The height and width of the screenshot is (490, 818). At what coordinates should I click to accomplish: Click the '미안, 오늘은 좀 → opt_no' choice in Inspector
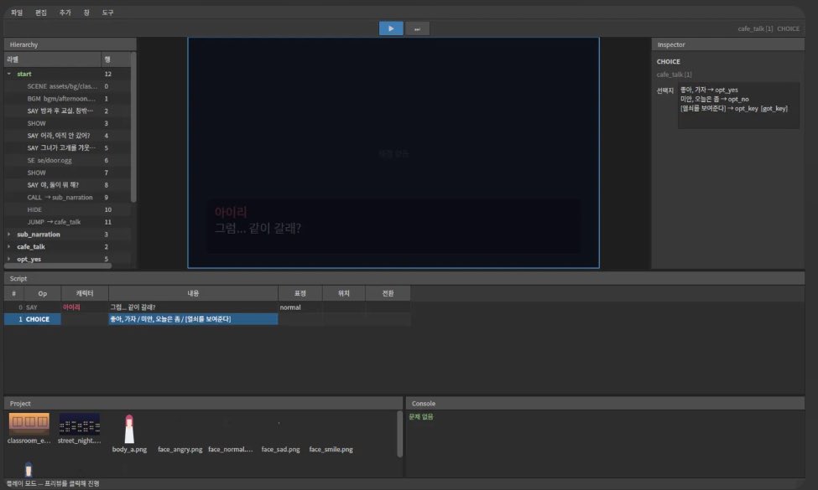pyautogui.click(x=714, y=99)
